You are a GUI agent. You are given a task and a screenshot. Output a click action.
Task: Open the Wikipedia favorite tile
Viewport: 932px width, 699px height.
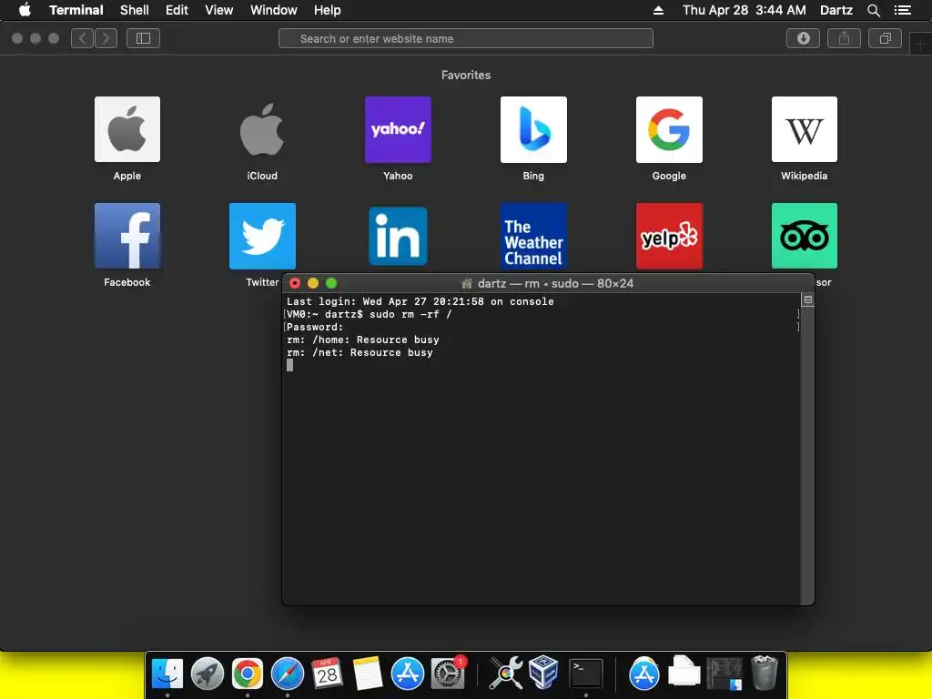805,129
